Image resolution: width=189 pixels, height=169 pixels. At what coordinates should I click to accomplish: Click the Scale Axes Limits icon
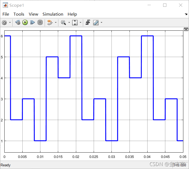click(x=75, y=23)
